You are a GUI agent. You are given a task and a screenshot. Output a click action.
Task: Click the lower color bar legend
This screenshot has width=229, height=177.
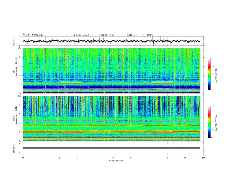pos(209,122)
